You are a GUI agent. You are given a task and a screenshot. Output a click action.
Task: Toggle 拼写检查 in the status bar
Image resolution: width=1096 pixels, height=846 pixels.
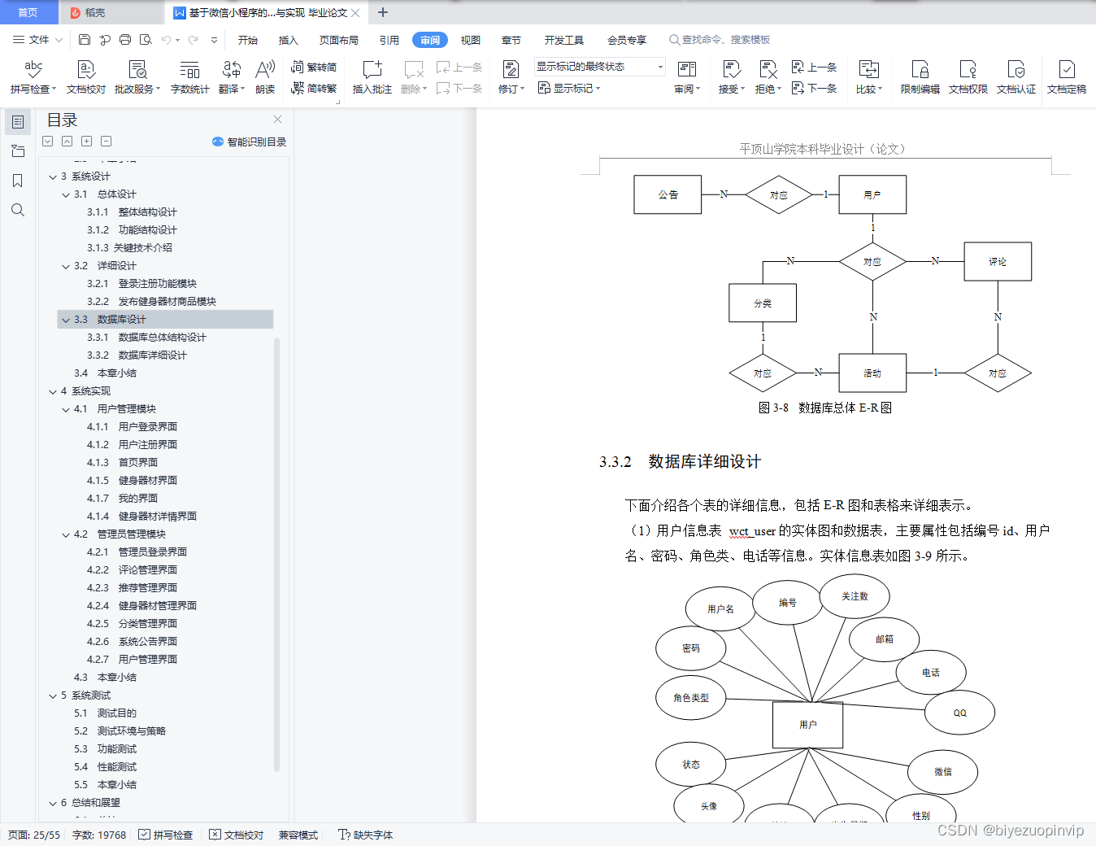[x=166, y=835]
